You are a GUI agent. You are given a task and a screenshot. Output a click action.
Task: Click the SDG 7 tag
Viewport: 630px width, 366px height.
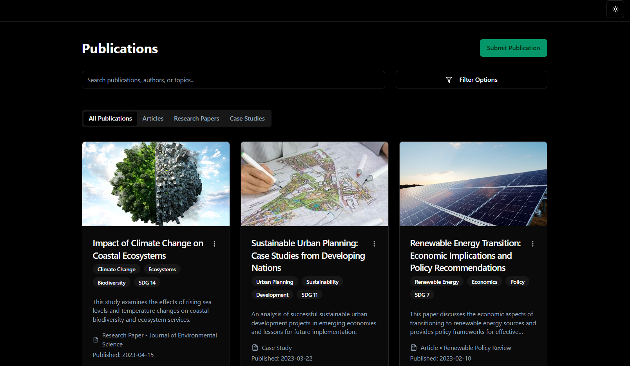pos(422,295)
